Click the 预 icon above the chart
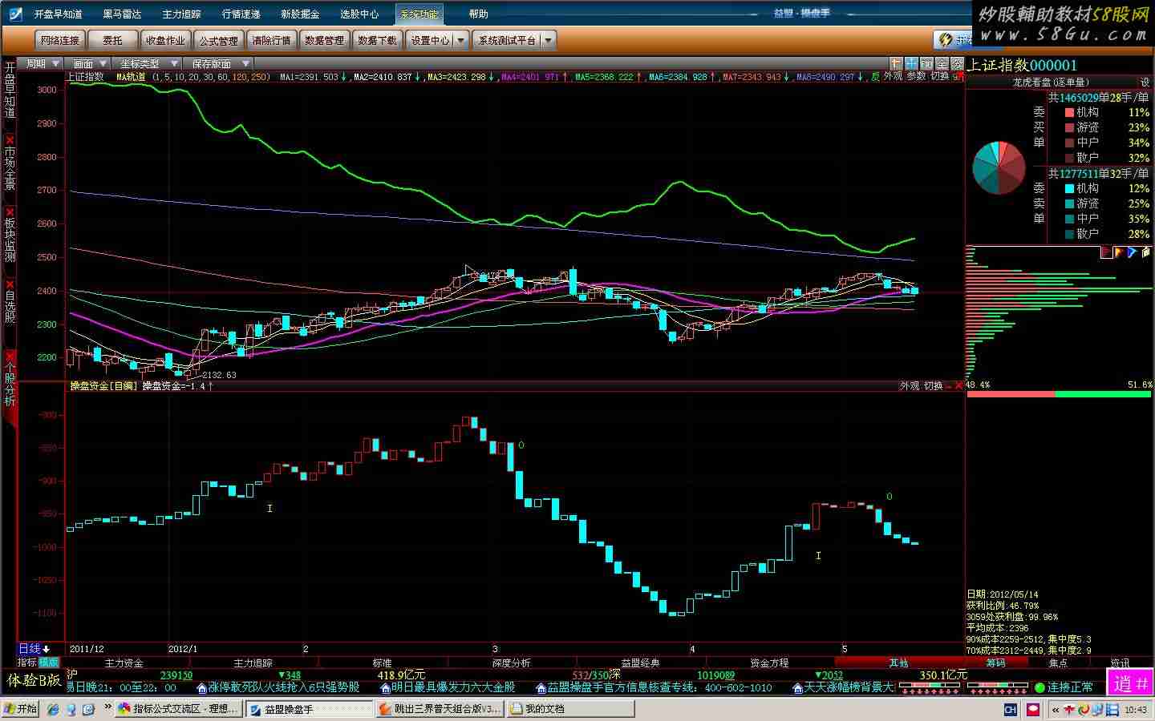The height and width of the screenshot is (721, 1155). tap(926, 63)
